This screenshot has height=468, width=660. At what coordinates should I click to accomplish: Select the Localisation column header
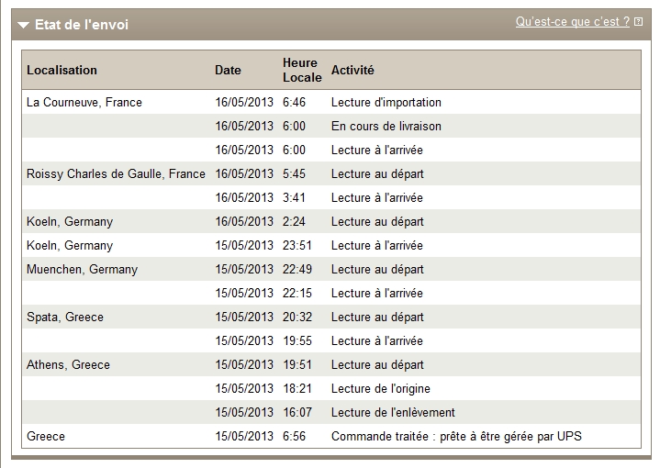click(x=62, y=70)
